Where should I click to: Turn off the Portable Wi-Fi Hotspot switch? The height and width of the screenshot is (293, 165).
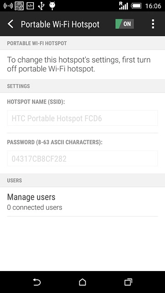click(125, 24)
